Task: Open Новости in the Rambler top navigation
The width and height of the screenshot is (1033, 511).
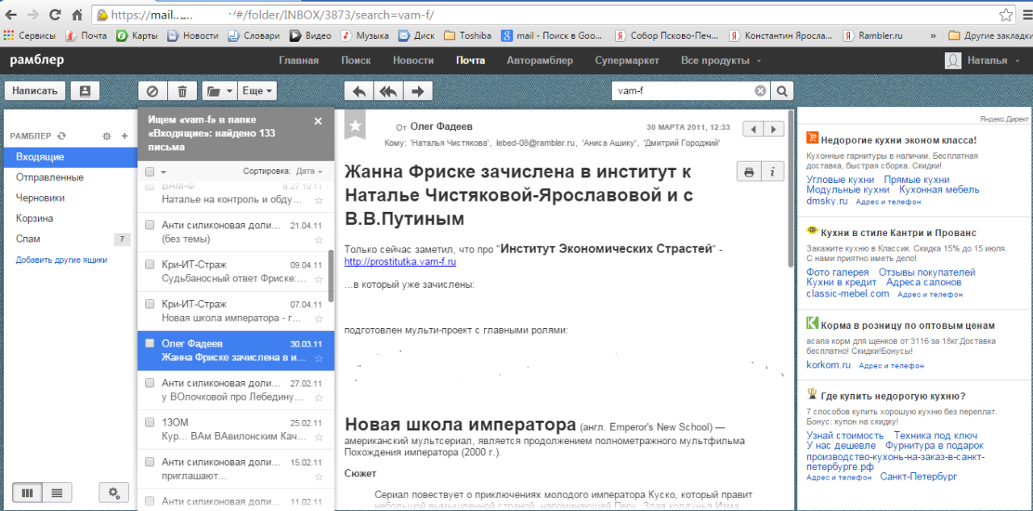Action: 413,60
